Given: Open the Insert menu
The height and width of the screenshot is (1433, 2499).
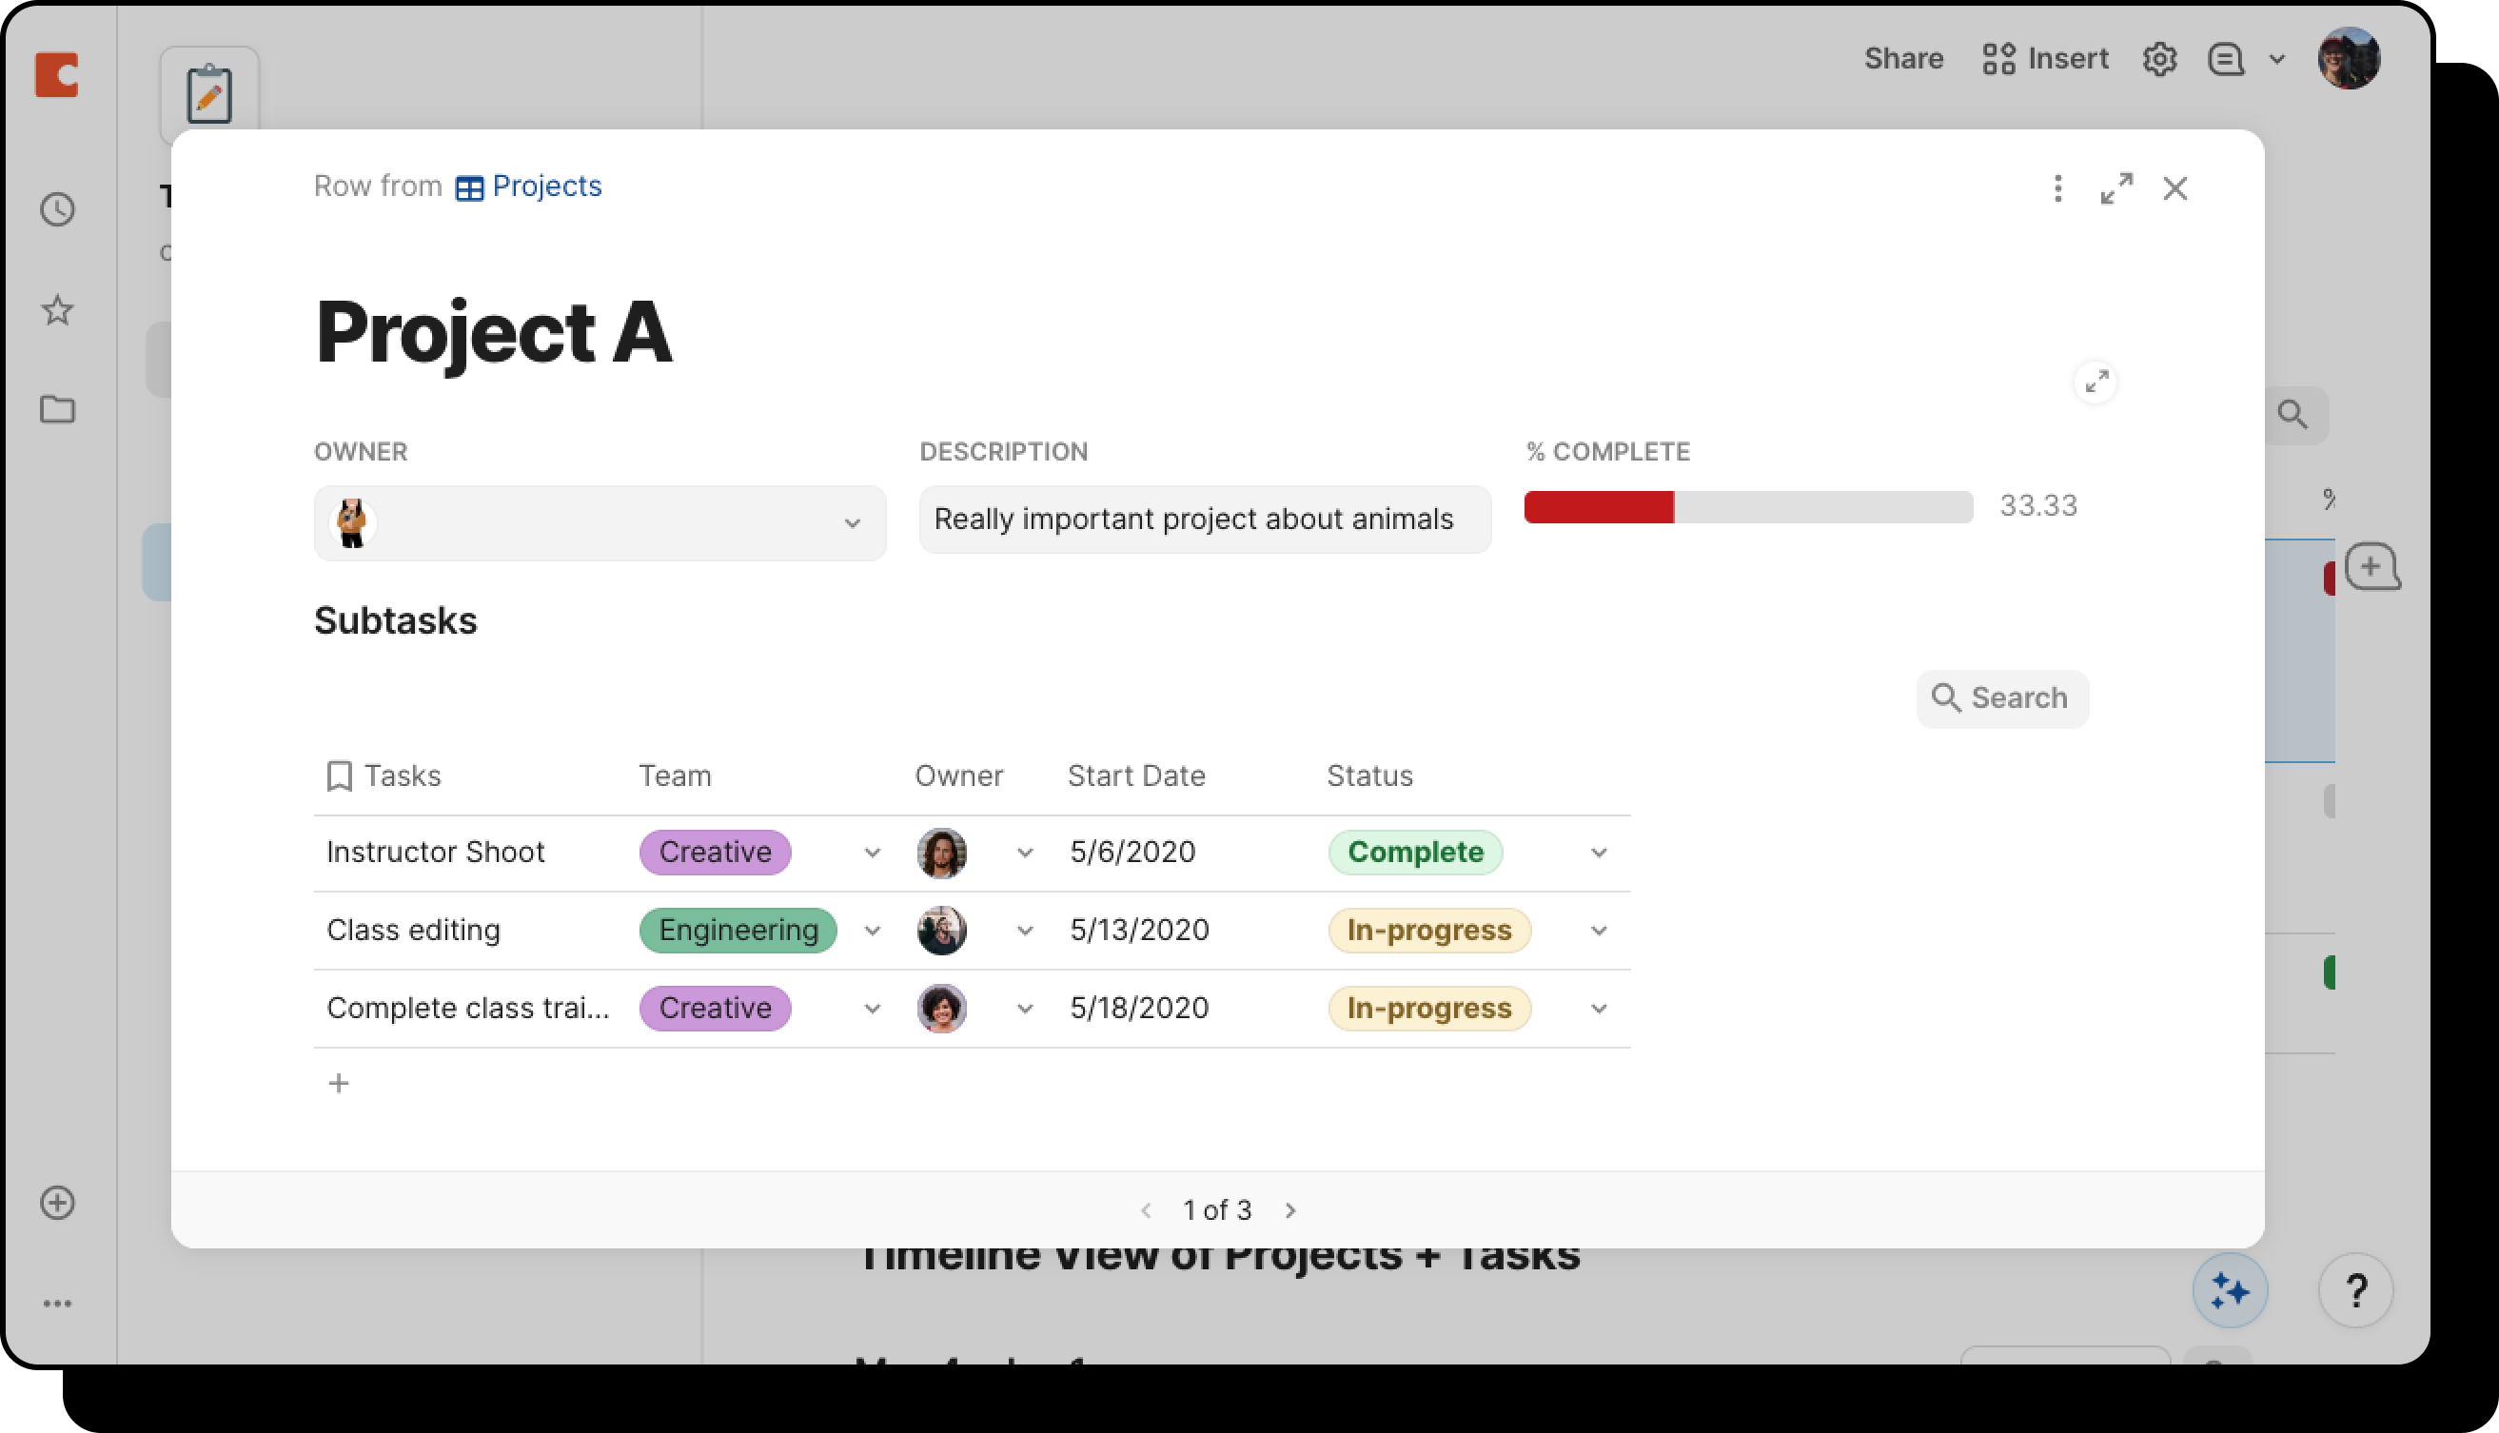Looking at the screenshot, I should 2045,59.
